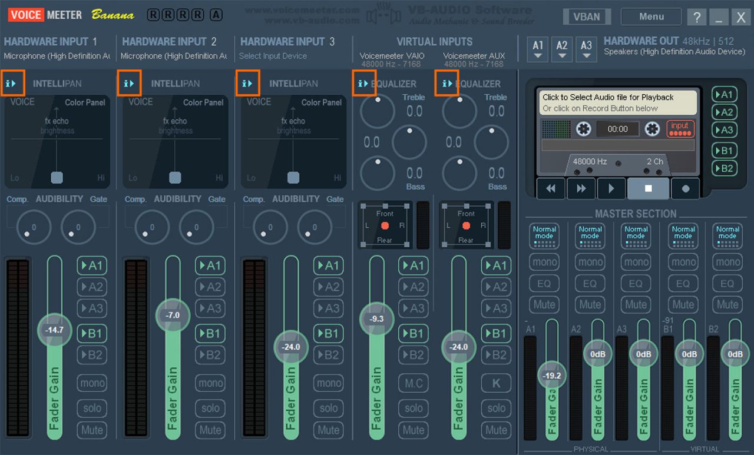Open the Intellipan info icon on Hardware Input 1

pos(12,83)
